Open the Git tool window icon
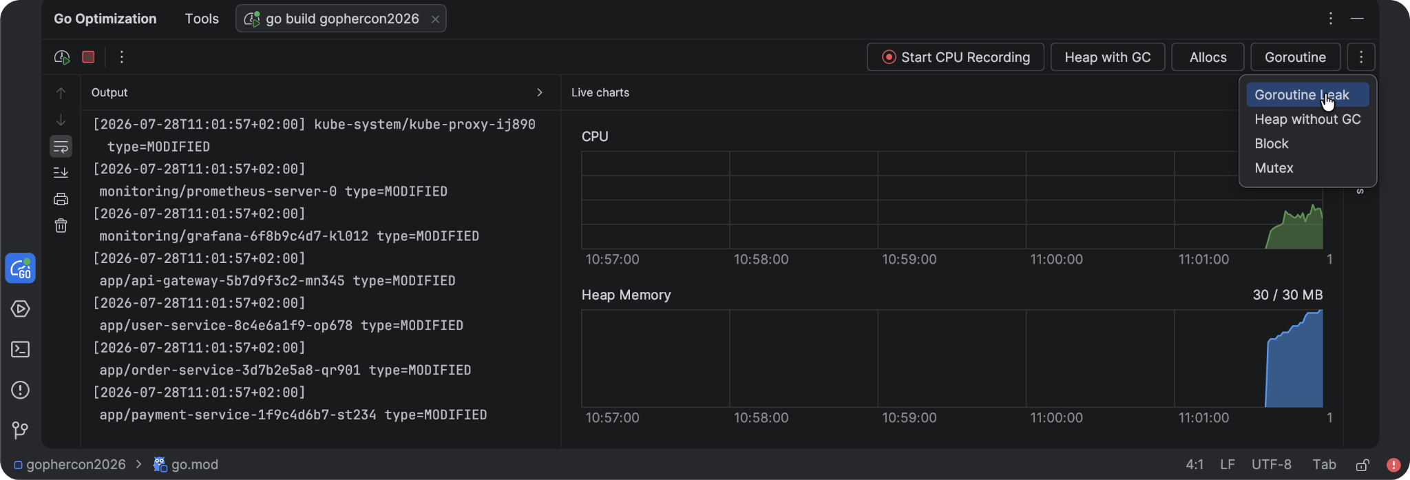1410x480 pixels. 21,430
